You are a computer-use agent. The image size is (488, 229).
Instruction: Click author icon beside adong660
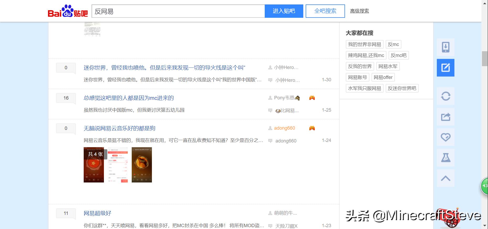click(x=270, y=128)
